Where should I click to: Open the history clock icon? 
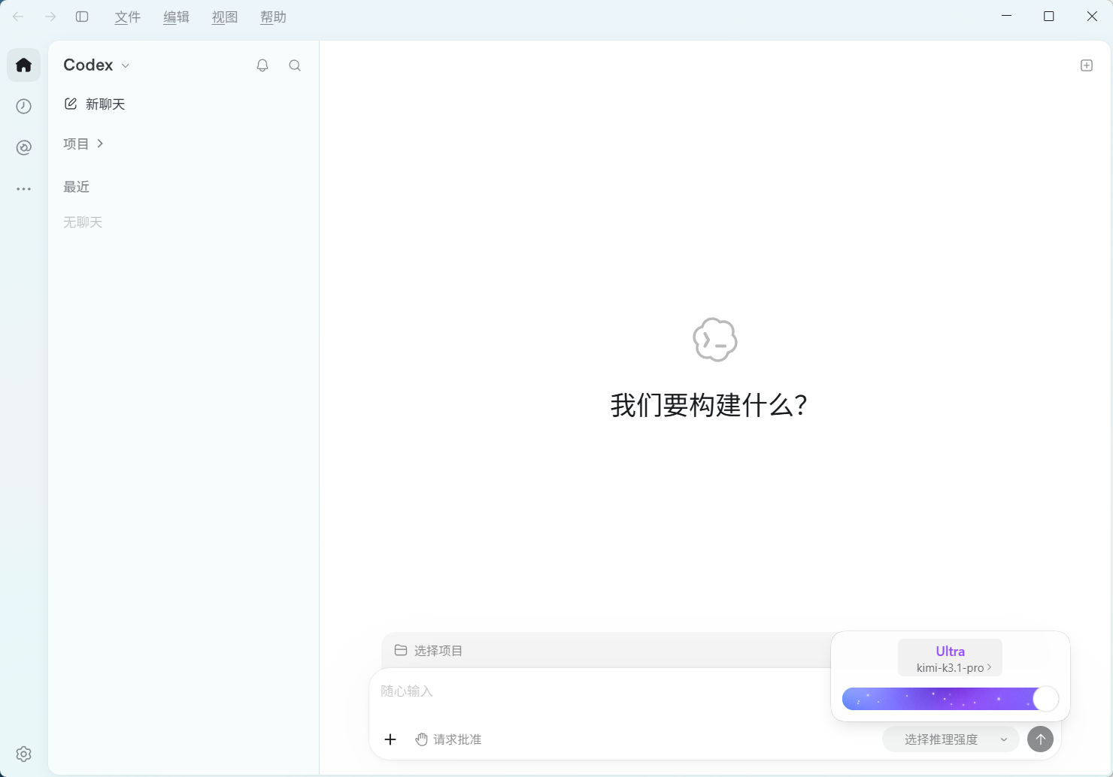[x=24, y=107]
